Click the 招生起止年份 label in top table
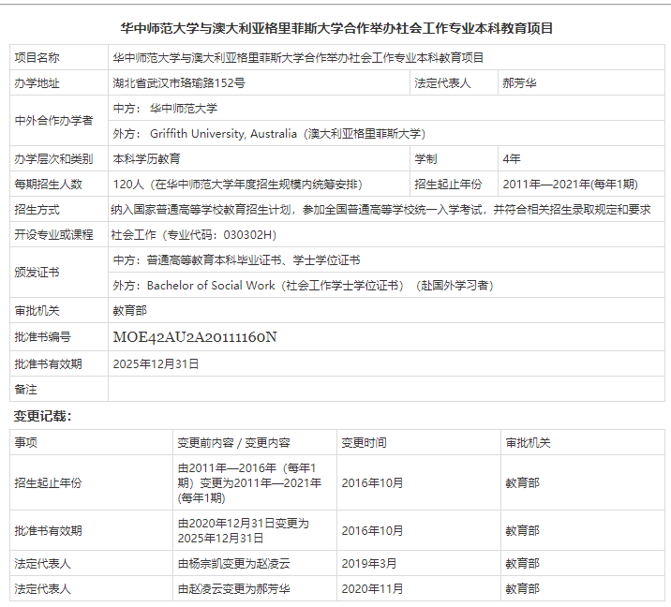The width and height of the screenshot is (671, 607). [448, 185]
